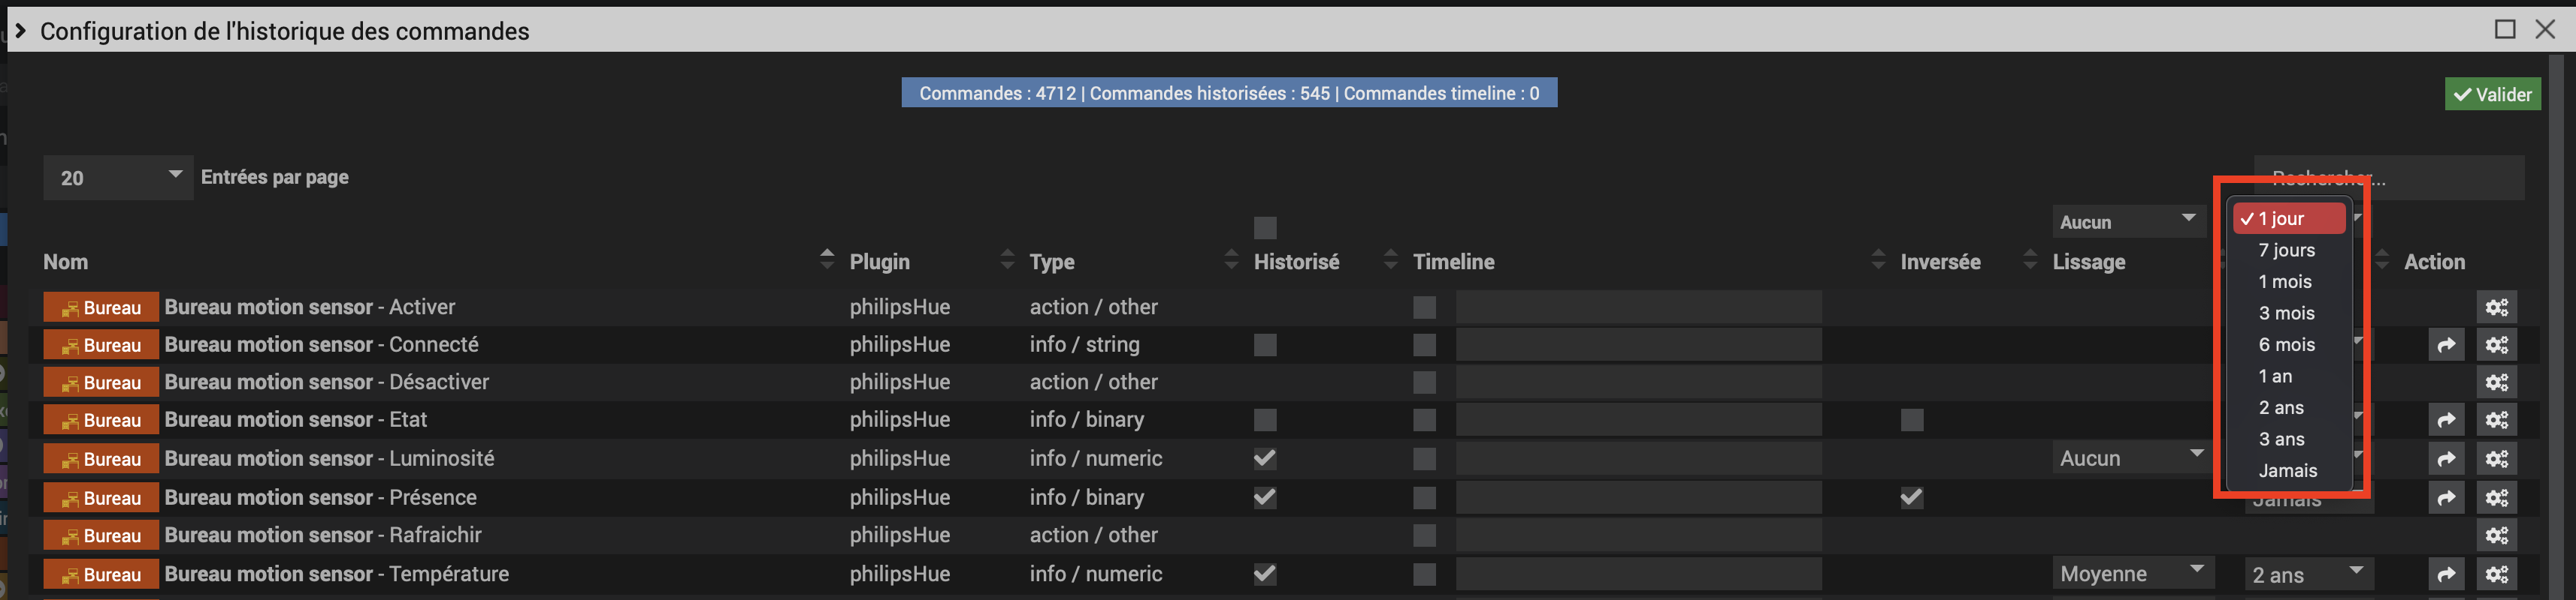Uncheck Historisé for Luminosité command
This screenshot has width=2576, height=600.
click(1265, 458)
